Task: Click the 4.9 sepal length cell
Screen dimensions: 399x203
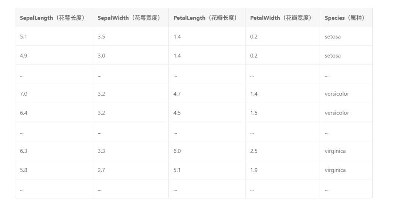Action: point(24,56)
